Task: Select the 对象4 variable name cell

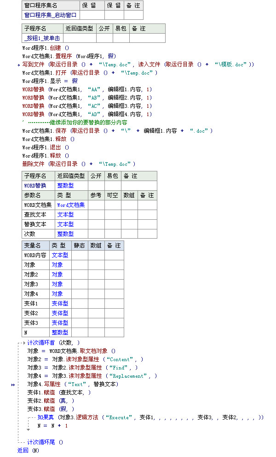Action: pos(35,294)
